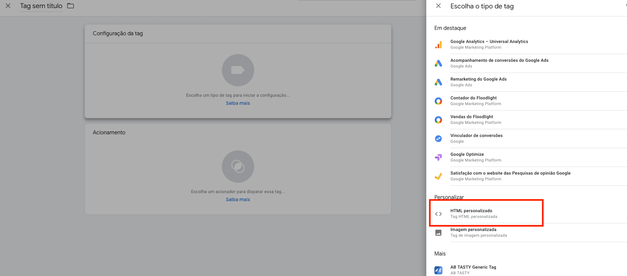This screenshot has width=627, height=276.
Task: Close the Escolha o tipo de tag panel
Action: 438,6
